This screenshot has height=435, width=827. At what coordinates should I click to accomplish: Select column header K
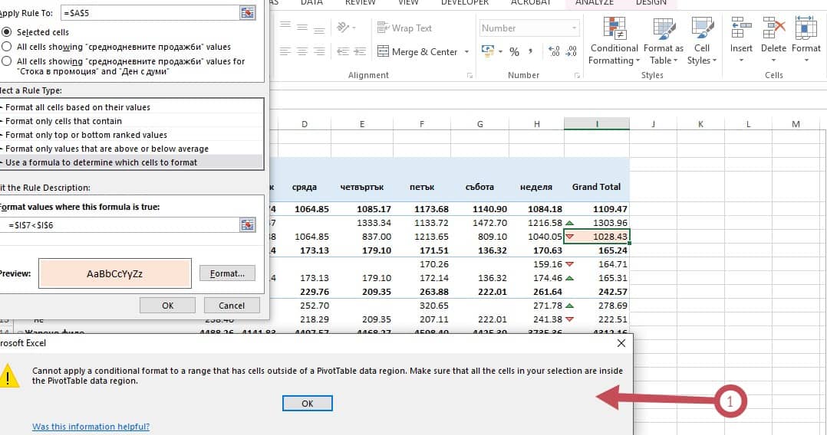[x=700, y=124]
